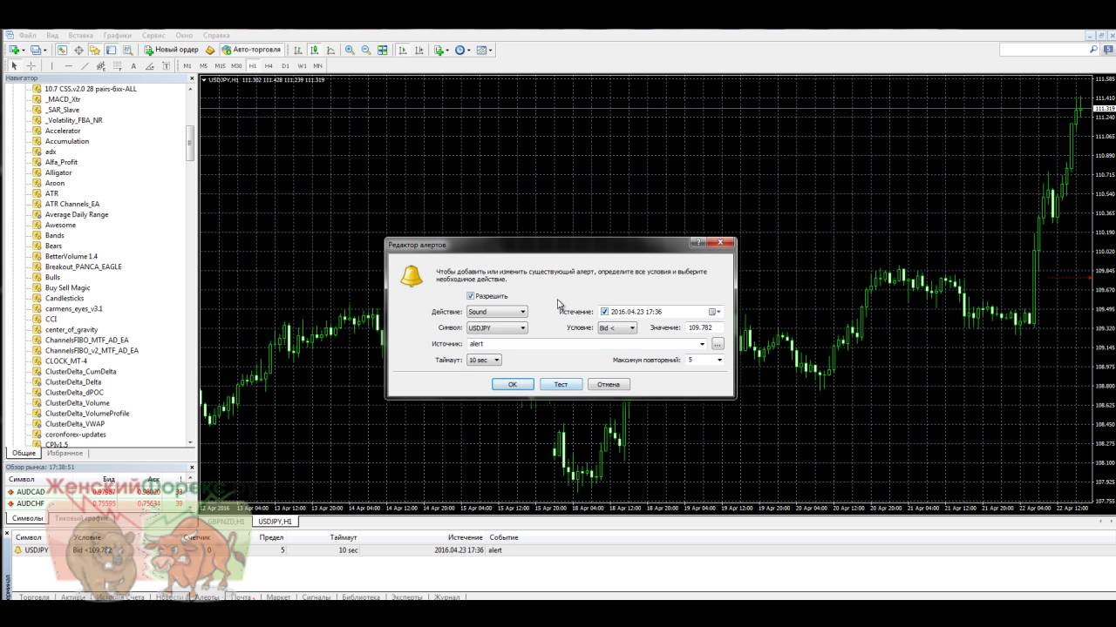Select the Trendline drawing tool
This screenshot has width=1116, height=627.
[85, 65]
